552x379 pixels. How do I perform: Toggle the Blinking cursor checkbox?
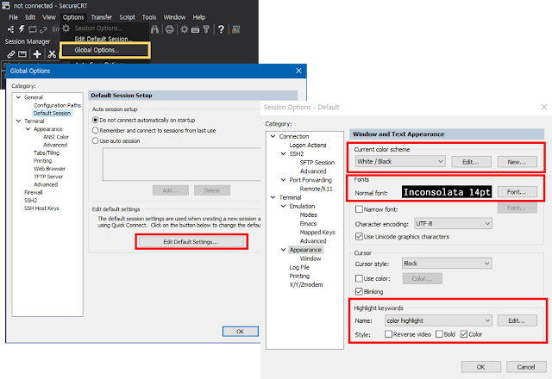[359, 291]
